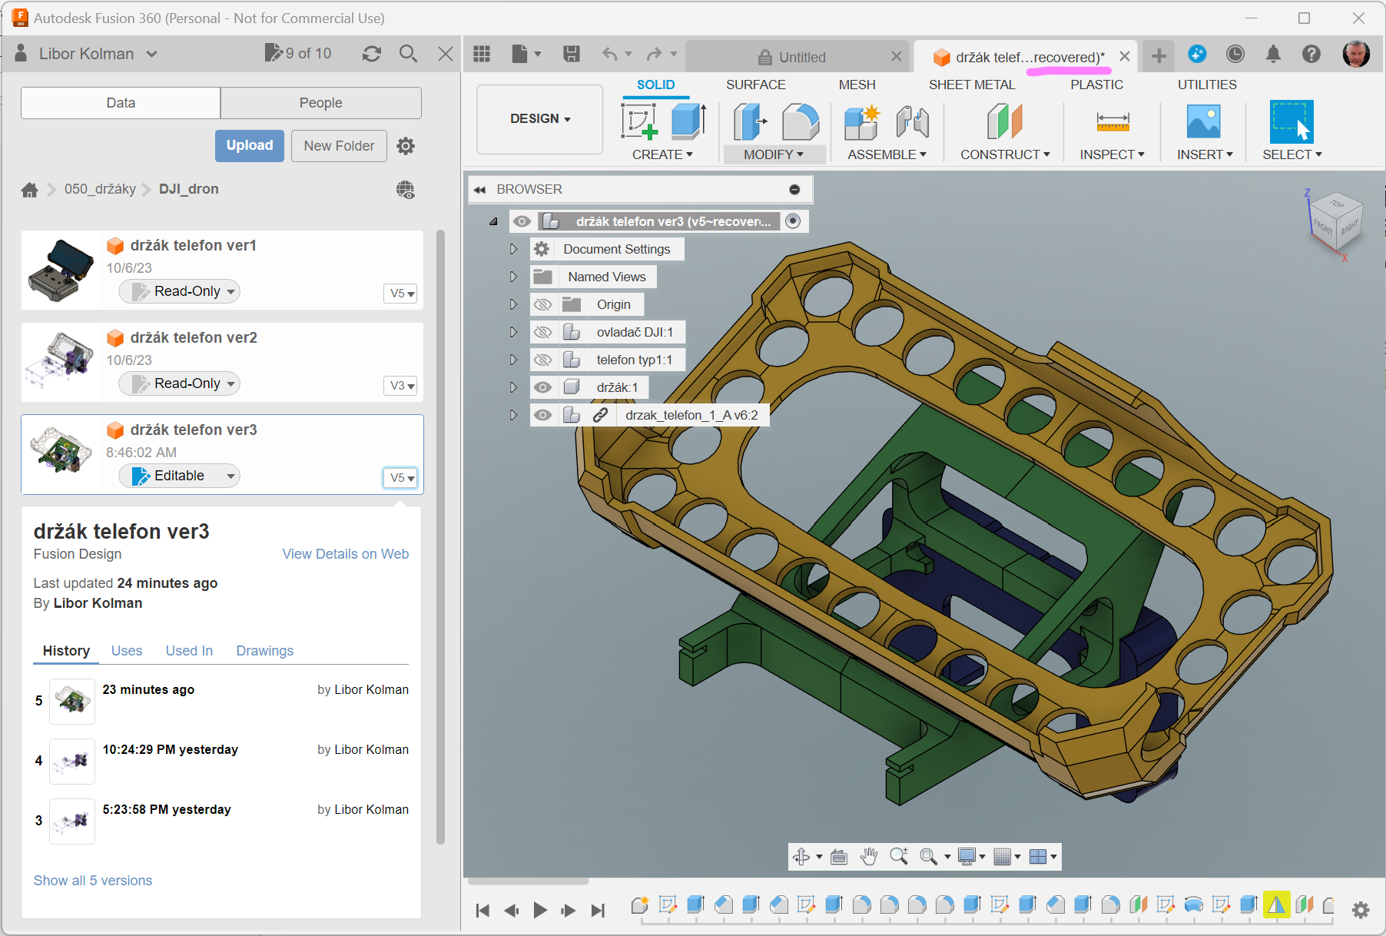
Task: Open the DESIGN workspace dropdown
Action: (x=539, y=119)
